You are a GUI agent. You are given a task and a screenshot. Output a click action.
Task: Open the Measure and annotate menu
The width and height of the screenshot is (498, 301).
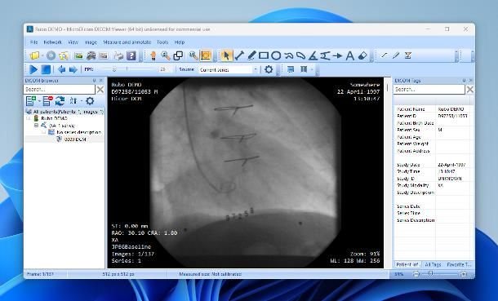tap(127, 42)
